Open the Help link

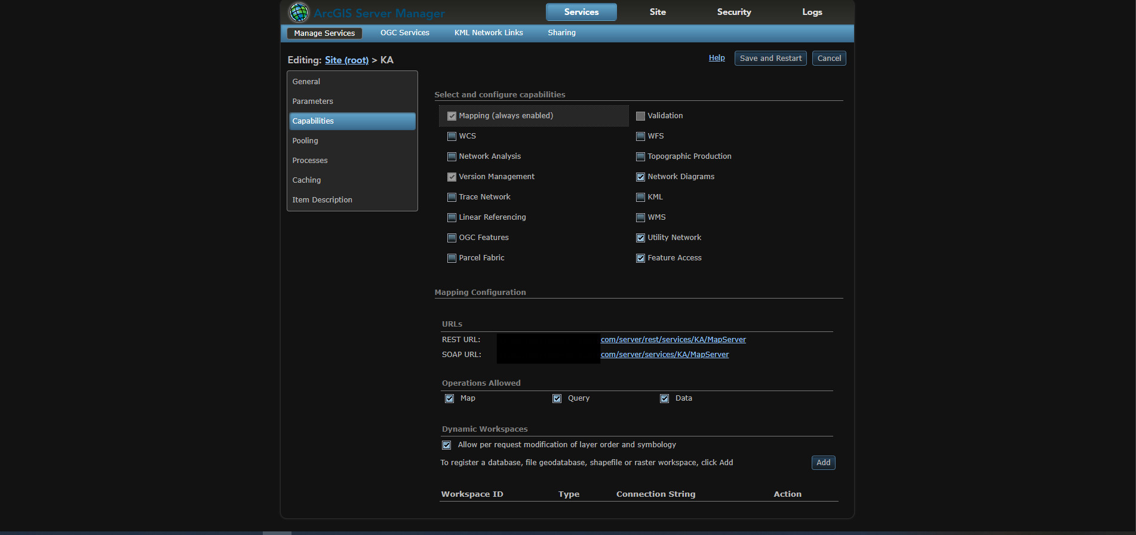coord(717,58)
